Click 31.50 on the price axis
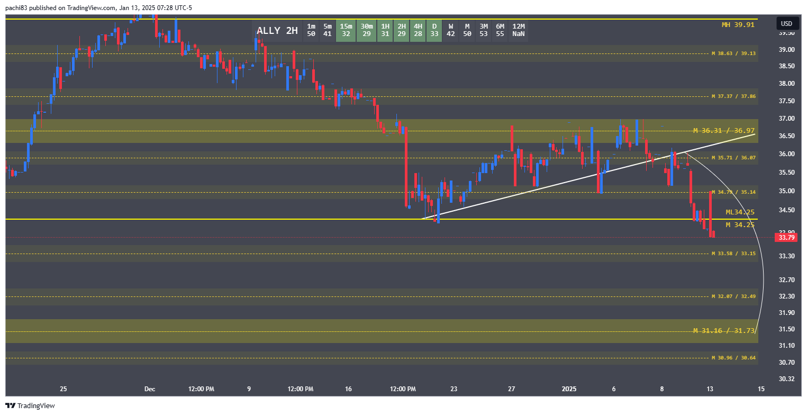 pos(787,329)
